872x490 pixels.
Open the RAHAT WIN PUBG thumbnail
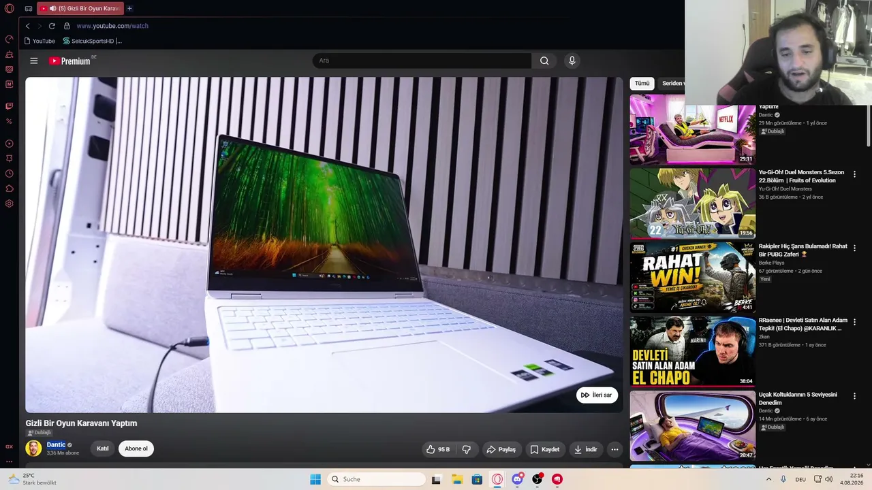tap(692, 277)
